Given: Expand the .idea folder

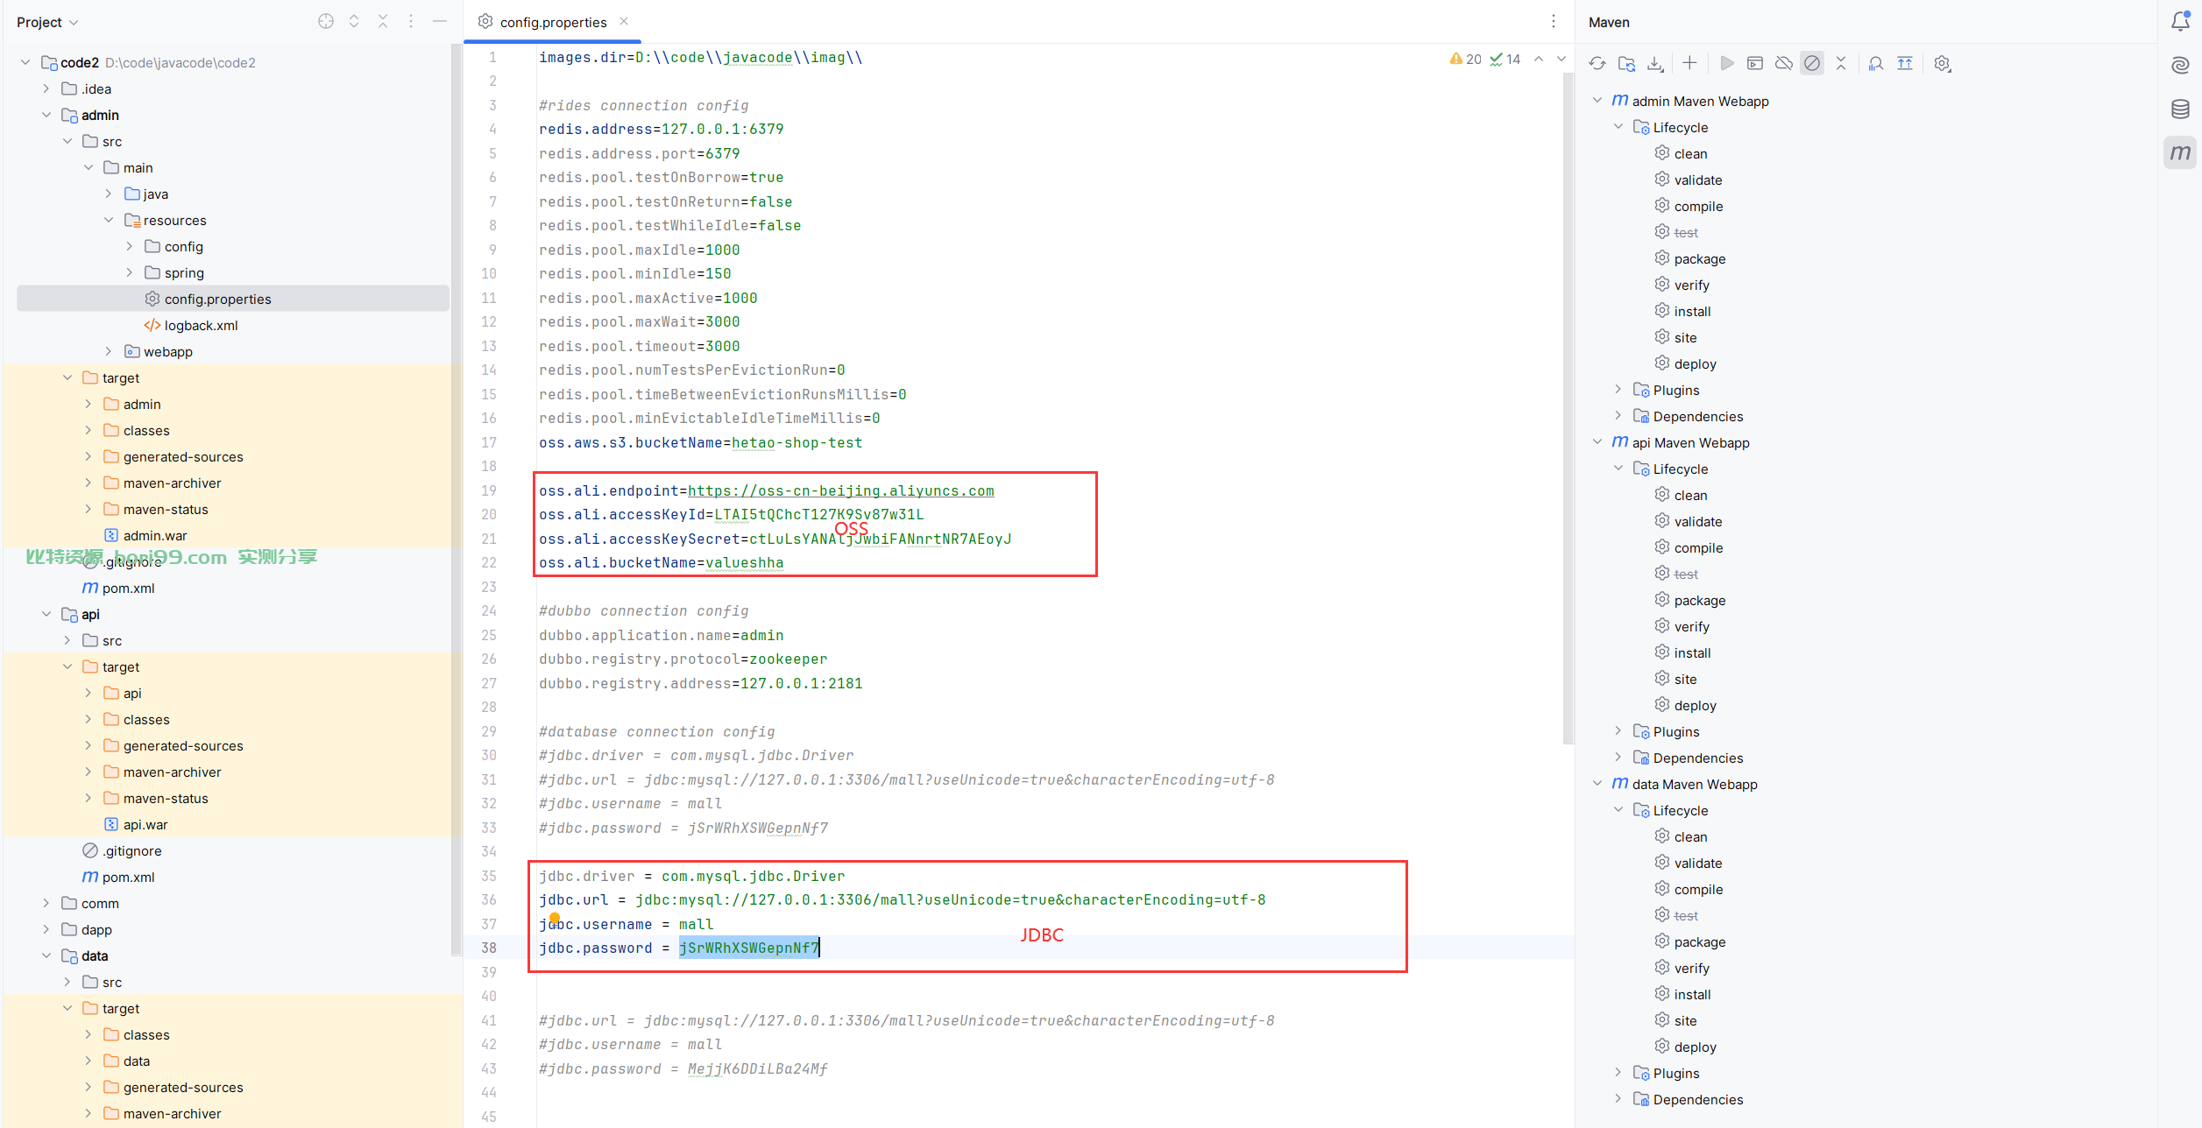Looking at the screenshot, I should coord(46,88).
